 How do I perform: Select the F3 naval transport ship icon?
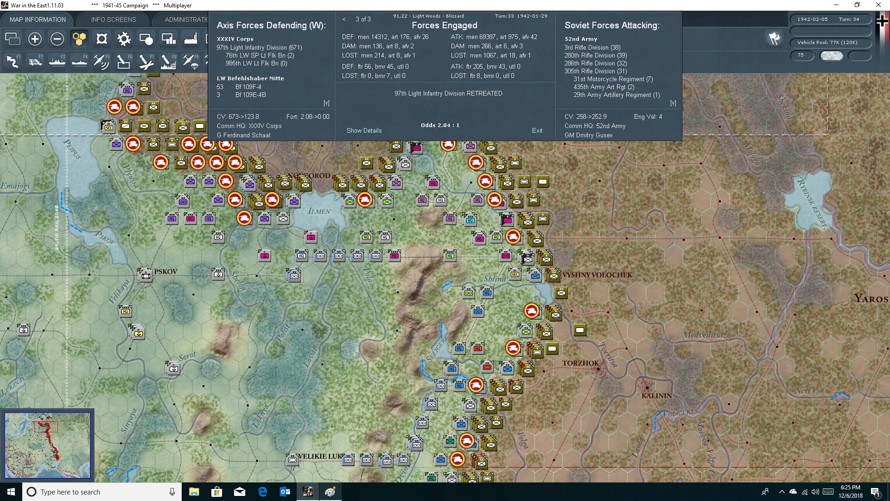point(57,61)
